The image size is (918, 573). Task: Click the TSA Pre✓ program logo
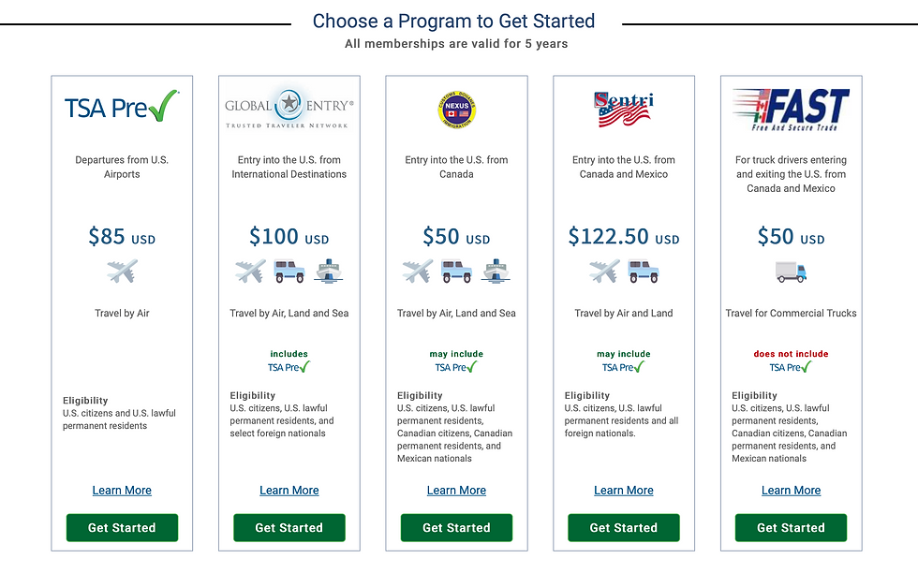122,107
